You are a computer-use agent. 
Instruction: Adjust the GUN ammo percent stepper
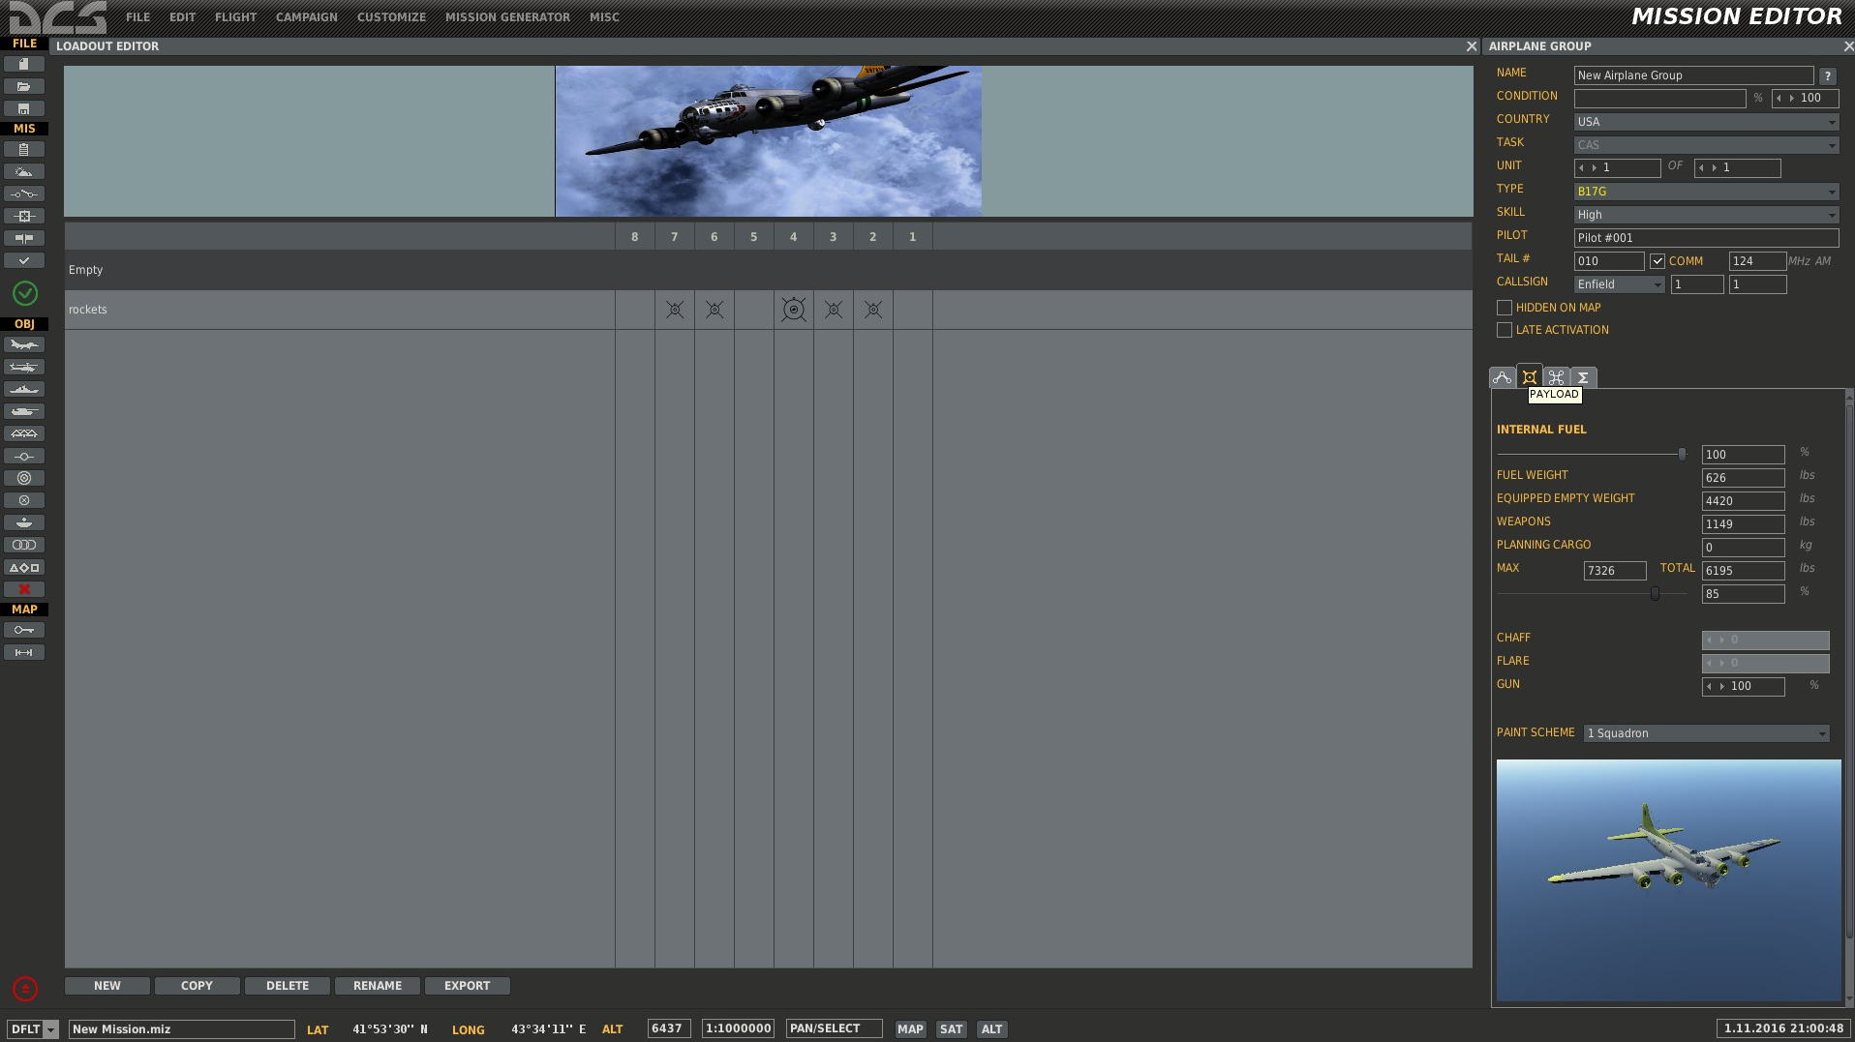pyautogui.click(x=1744, y=687)
